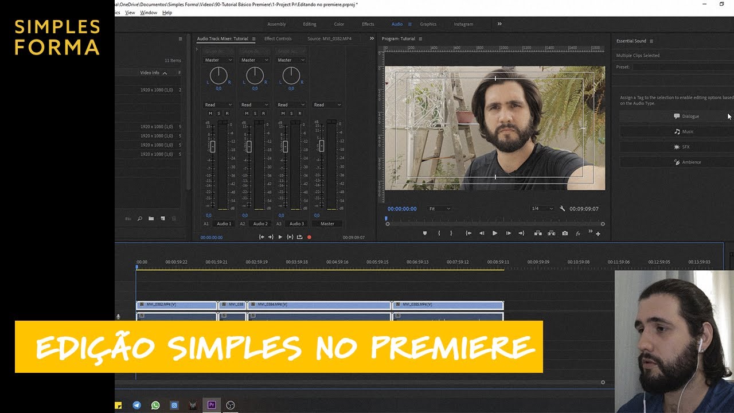Open the Premiere Pro taskbar icon
The image size is (734, 413).
[x=211, y=405]
